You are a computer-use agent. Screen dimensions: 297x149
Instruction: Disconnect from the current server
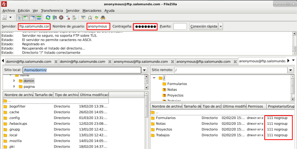click(x=68, y=18)
